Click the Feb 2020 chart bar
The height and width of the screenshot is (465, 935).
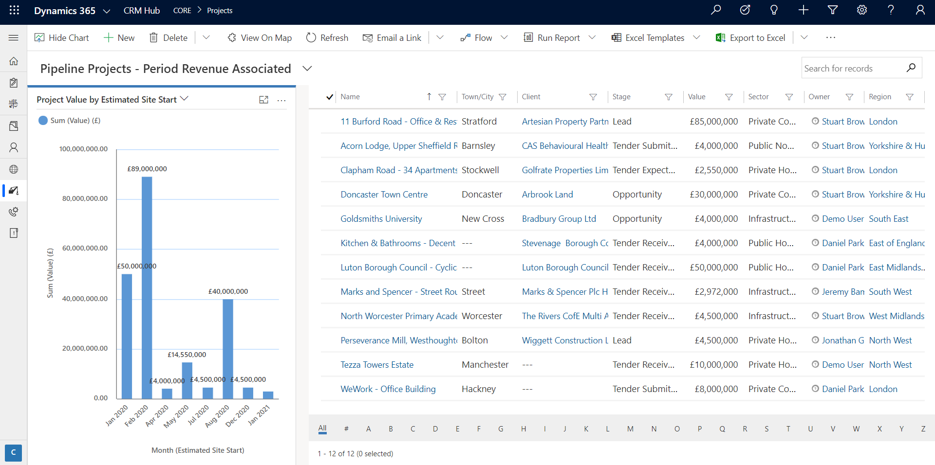[147, 287]
